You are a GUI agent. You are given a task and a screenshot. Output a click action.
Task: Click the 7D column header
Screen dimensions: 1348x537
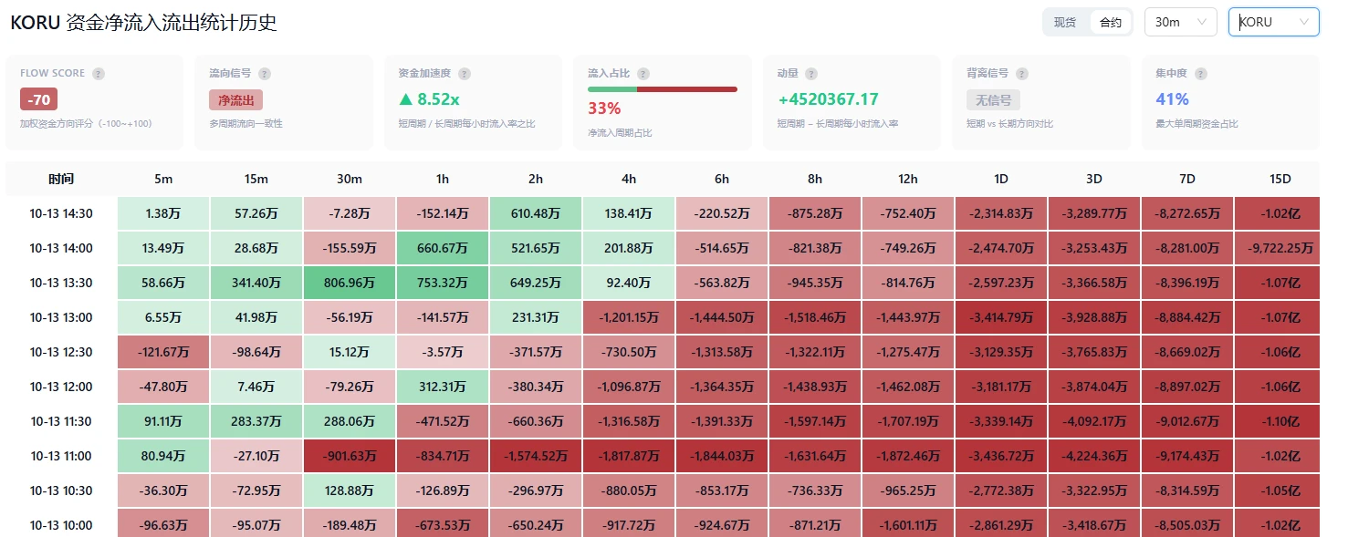(1187, 179)
